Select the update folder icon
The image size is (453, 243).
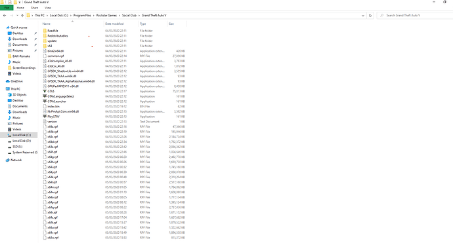[45, 41]
